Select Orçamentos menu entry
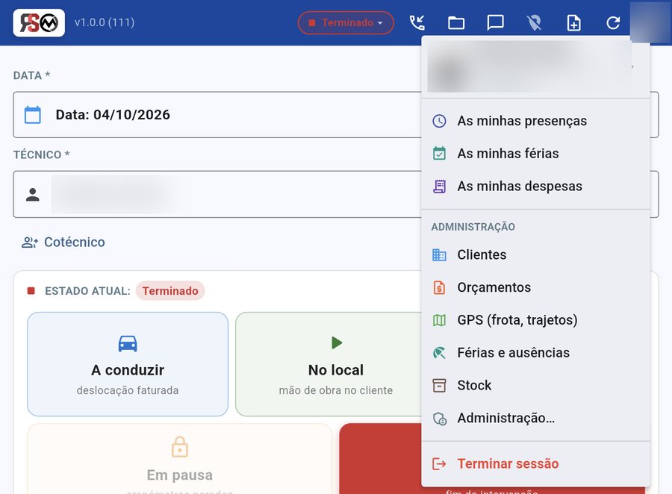The height and width of the screenshot is (494, 672). (535, 287)
